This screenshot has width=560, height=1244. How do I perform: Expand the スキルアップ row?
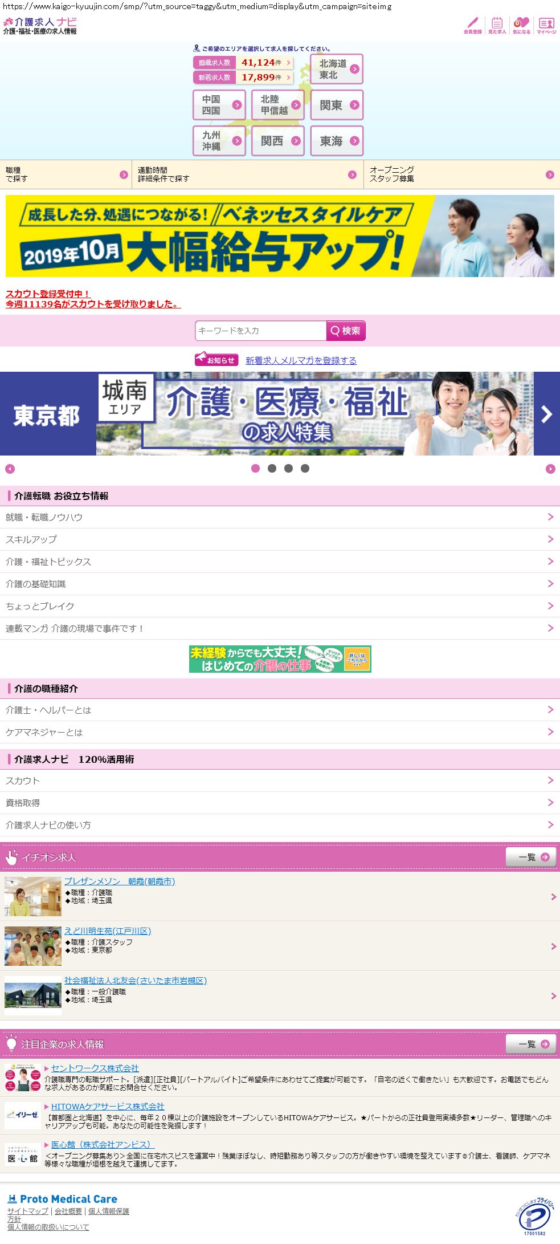point(280,539)
